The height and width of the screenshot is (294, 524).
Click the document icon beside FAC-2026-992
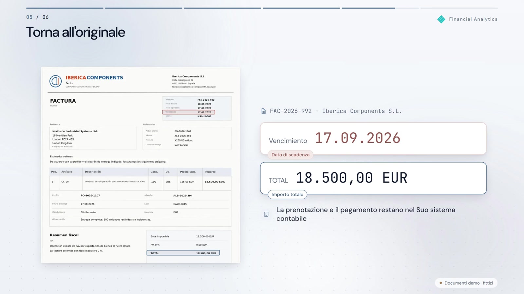[263, 111]
